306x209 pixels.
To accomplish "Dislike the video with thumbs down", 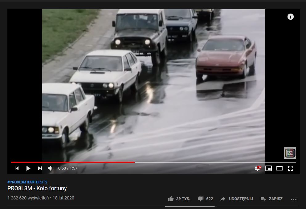I will click(x=200, y=199).
